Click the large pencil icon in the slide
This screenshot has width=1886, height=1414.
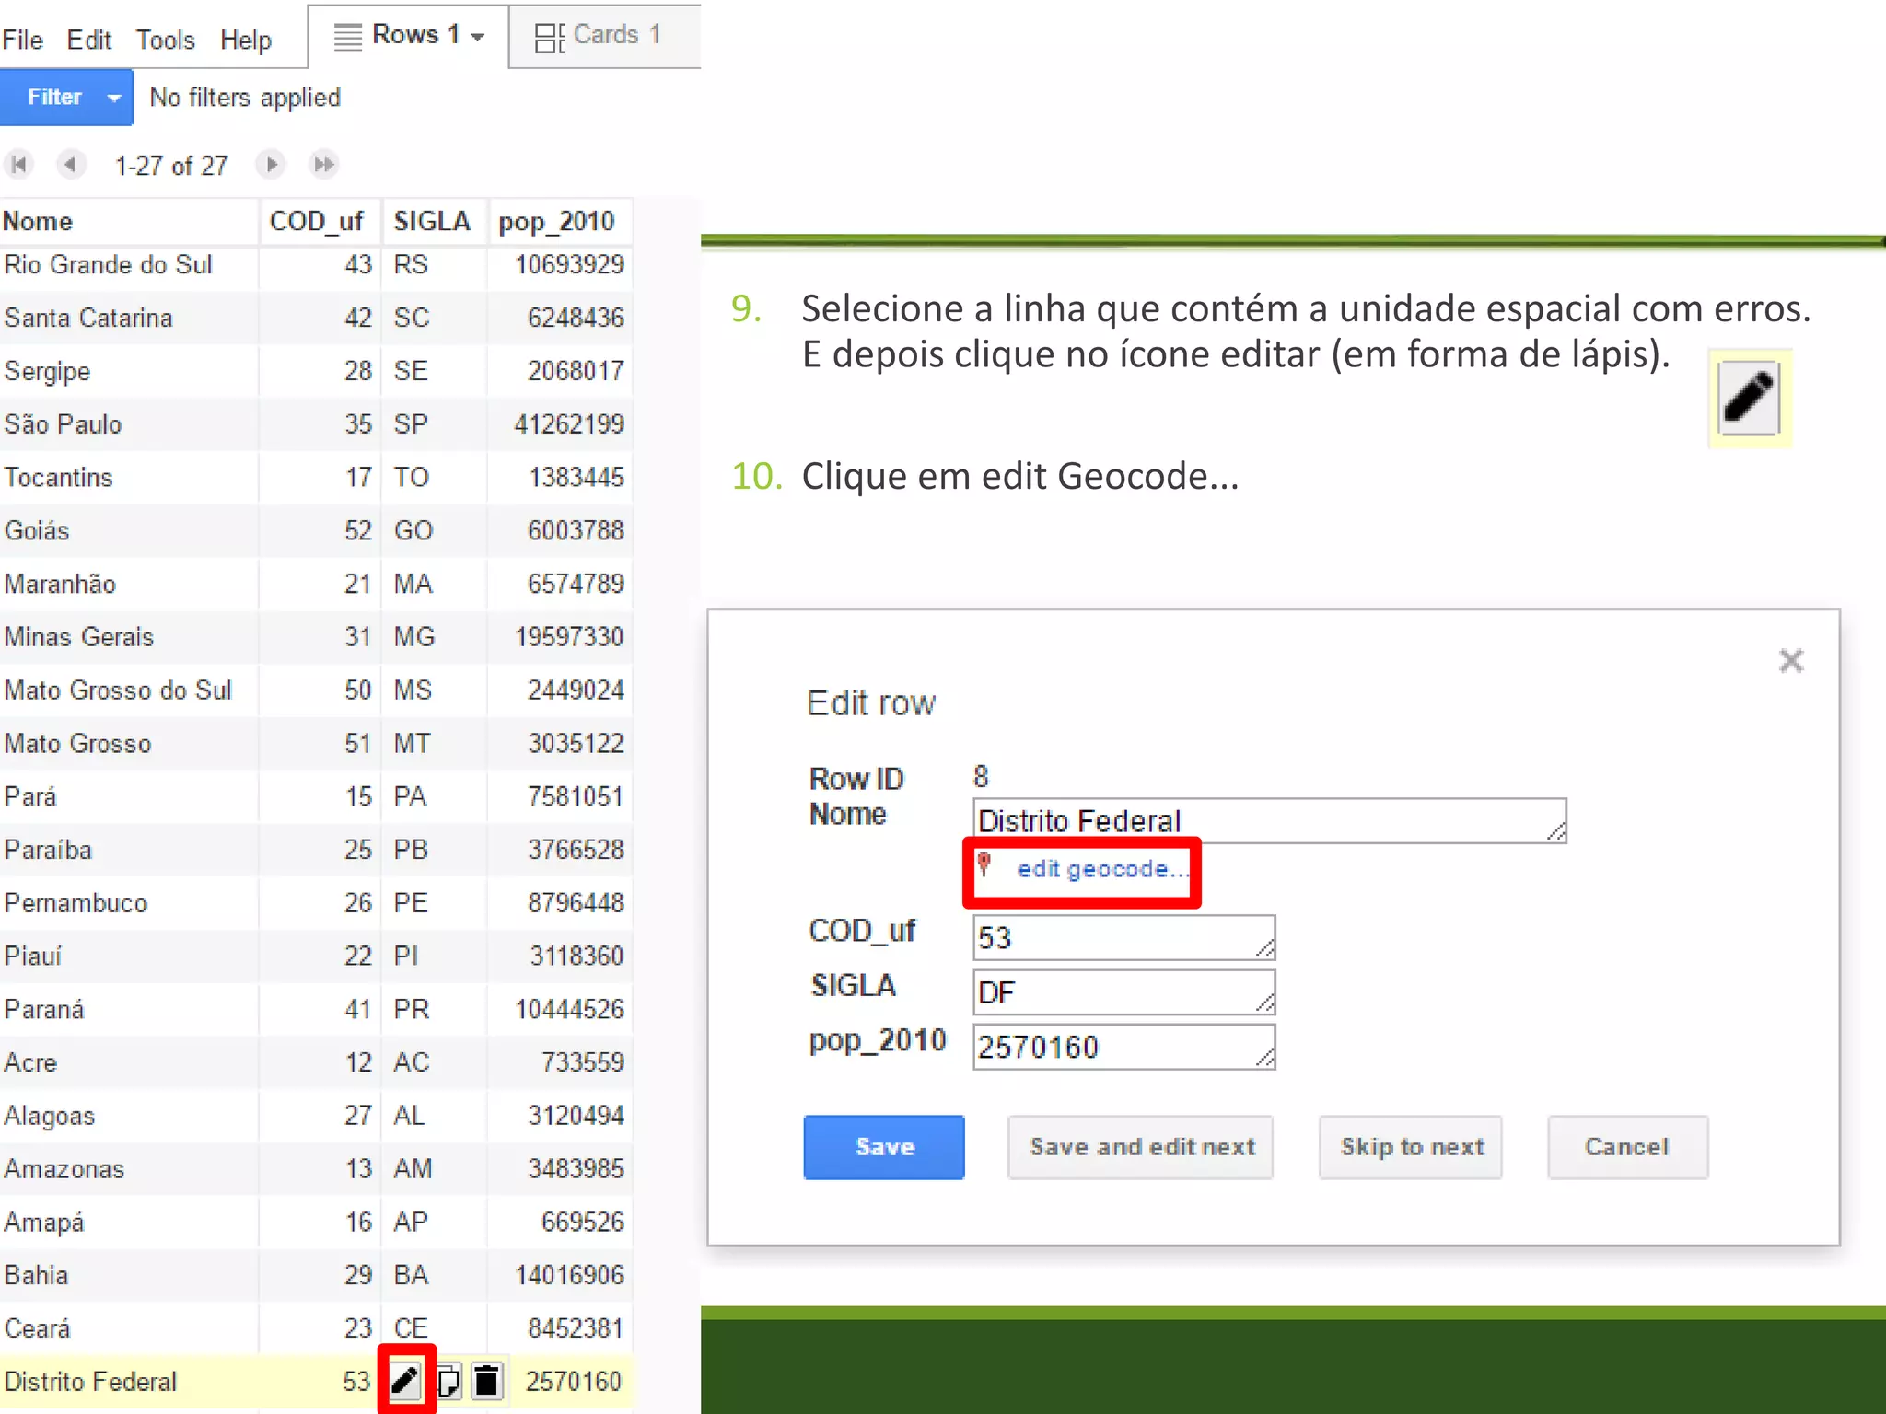tap(1748, 398)
